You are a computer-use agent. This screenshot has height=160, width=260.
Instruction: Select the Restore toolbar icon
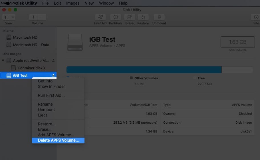pos(143,17)
